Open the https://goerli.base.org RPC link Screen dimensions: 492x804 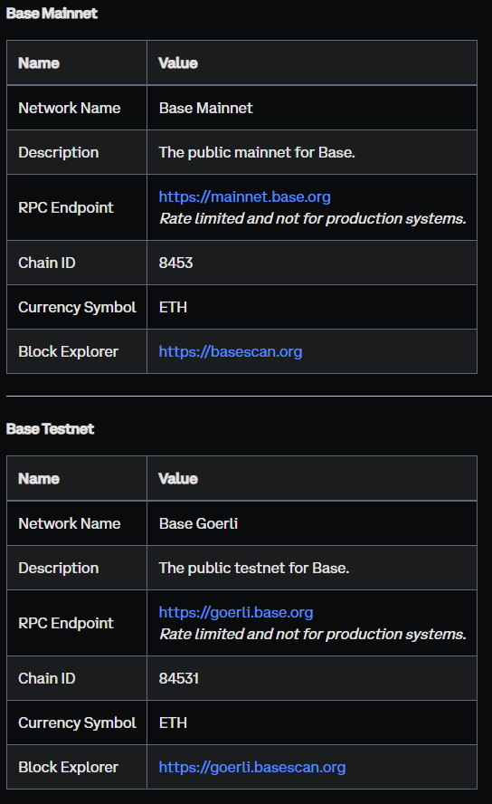(235, 612)
